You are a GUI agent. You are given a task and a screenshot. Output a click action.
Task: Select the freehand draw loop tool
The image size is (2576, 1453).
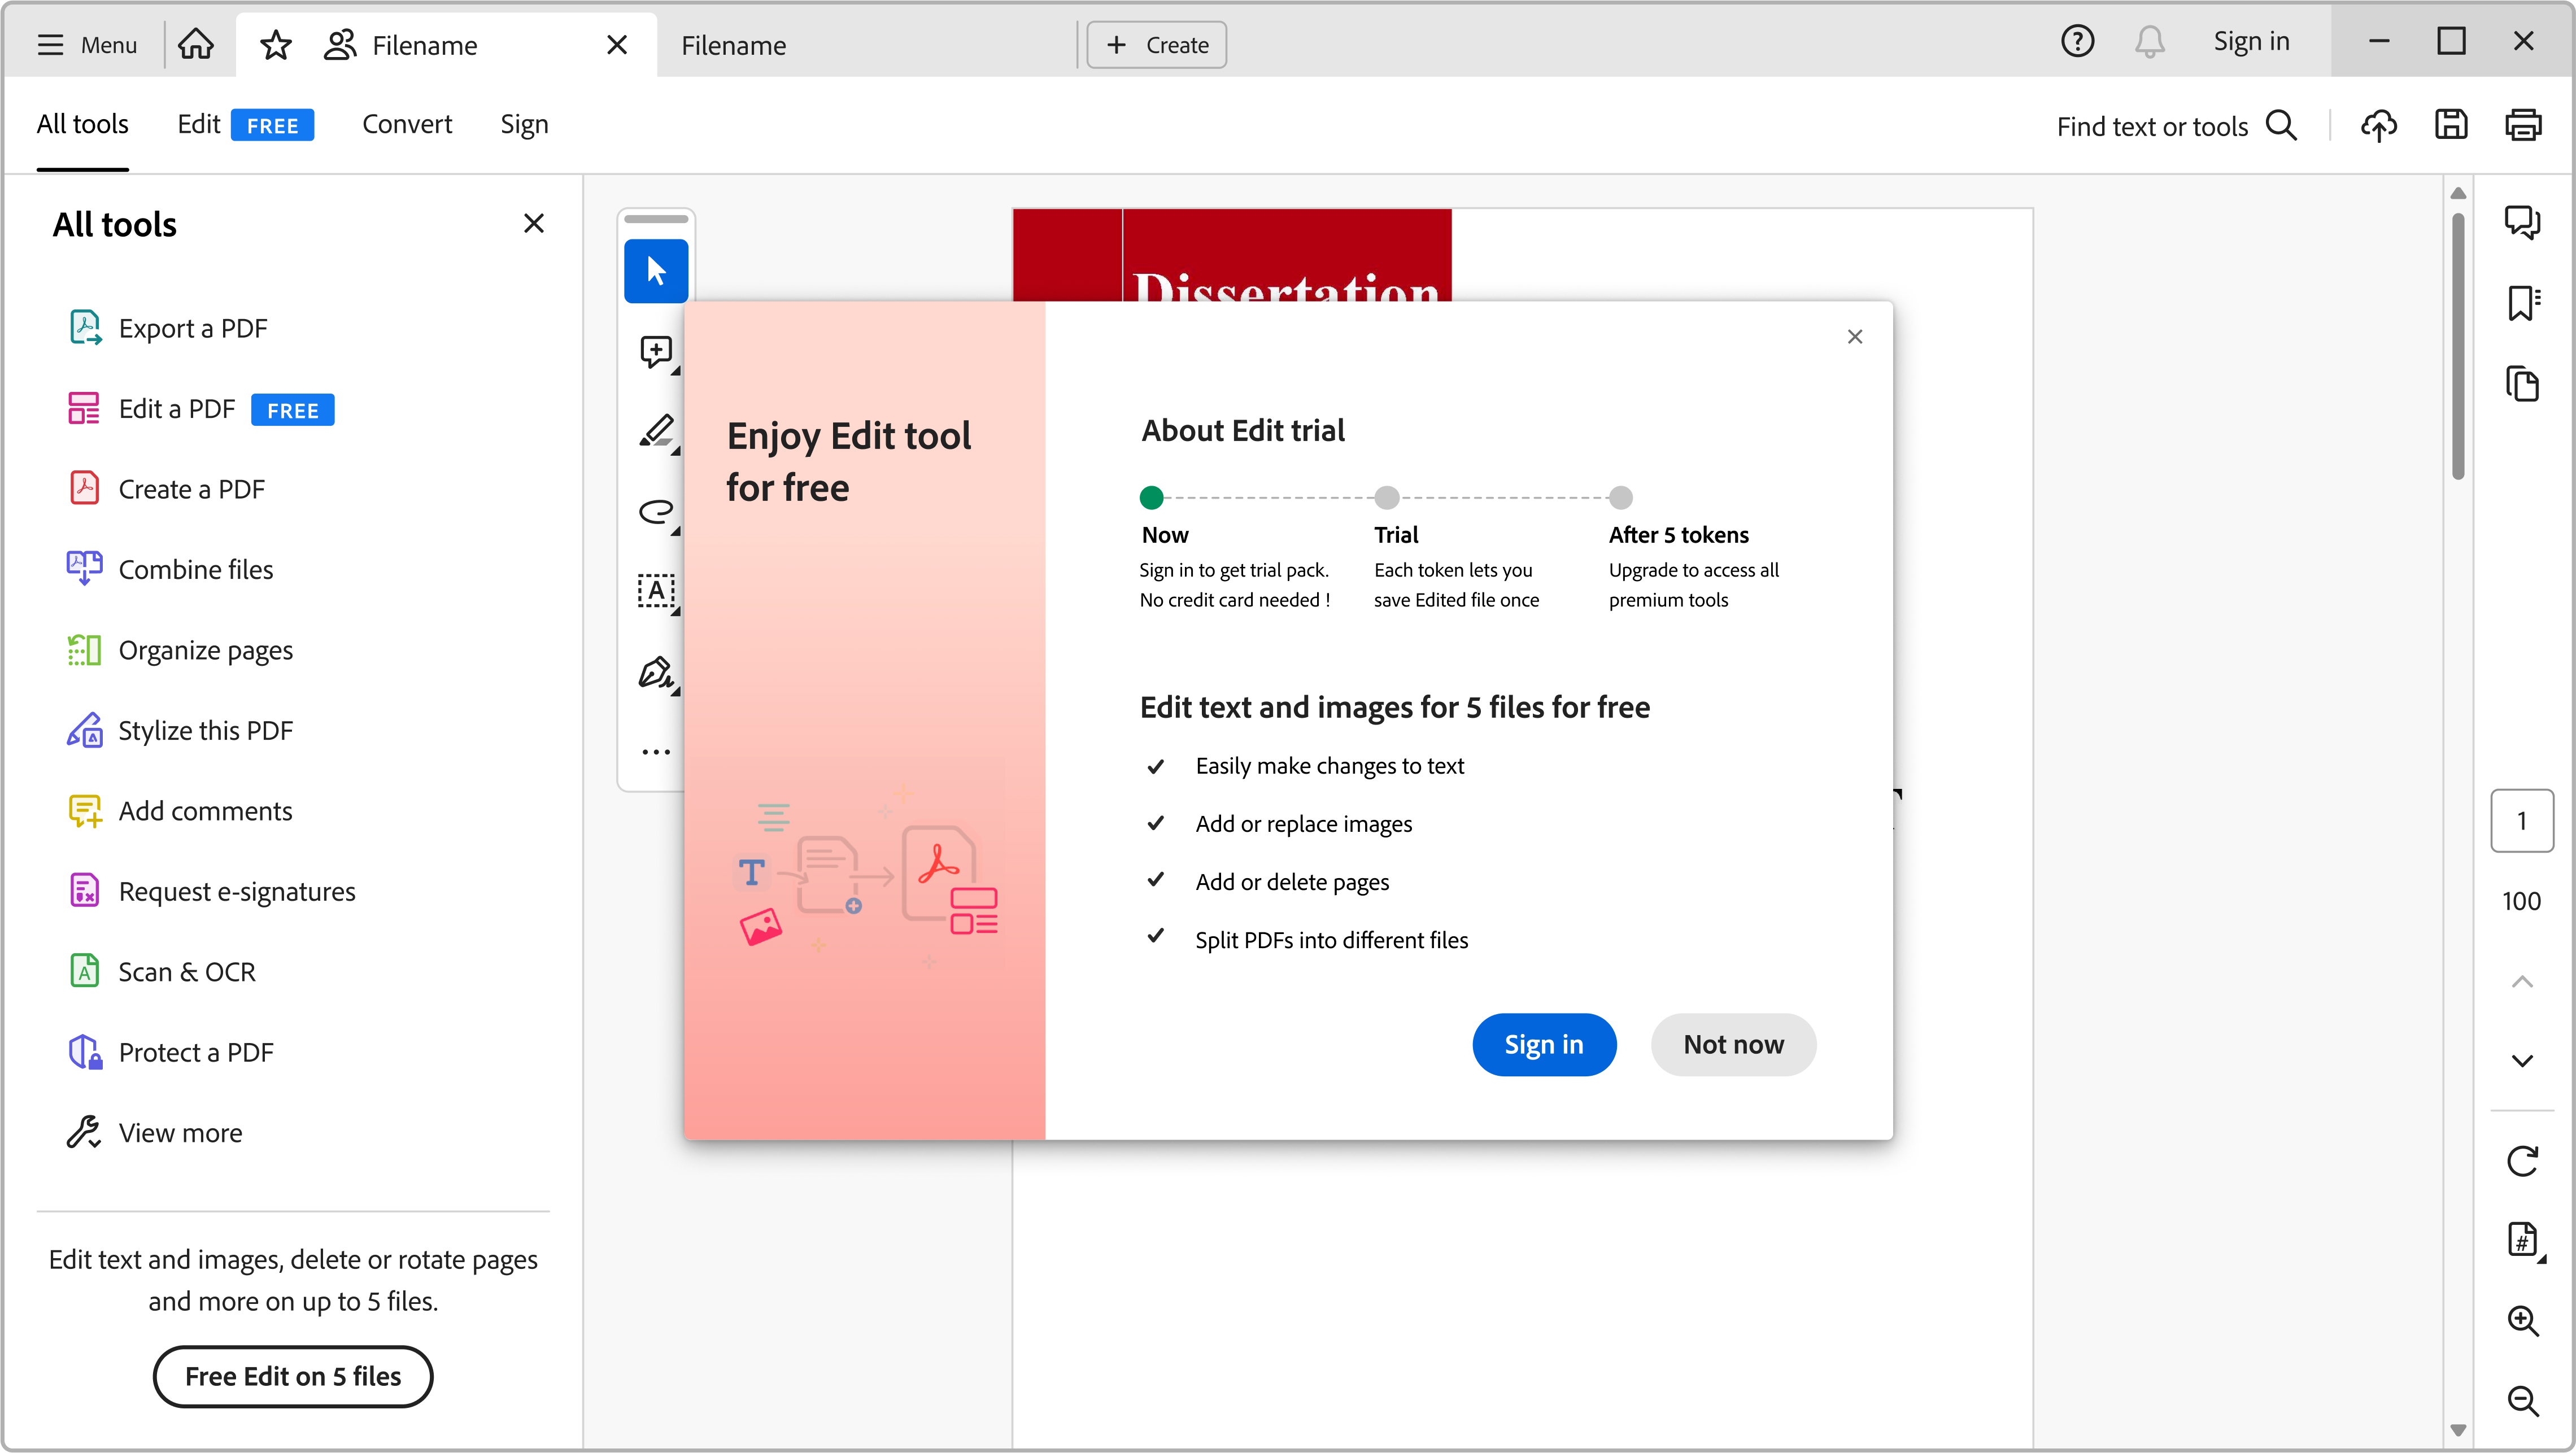coord(656,511)
